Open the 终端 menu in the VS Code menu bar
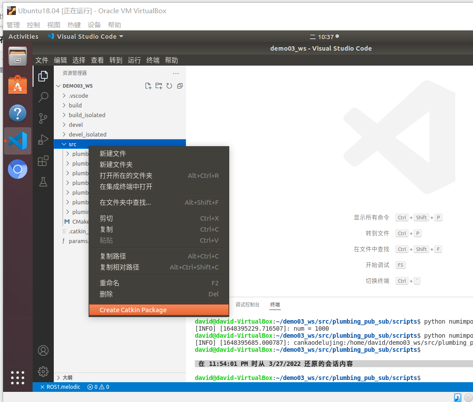This screenshot has height=402, width=473. (x=153, y=60)
